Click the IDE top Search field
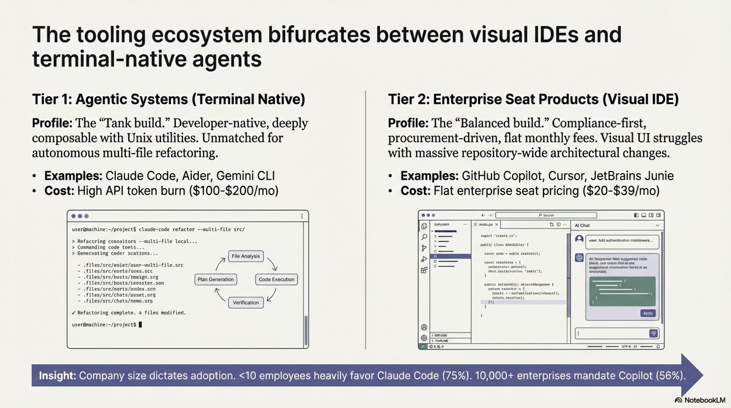The width and height of the screenshot is (731, 408). click(x=546, y=215)
